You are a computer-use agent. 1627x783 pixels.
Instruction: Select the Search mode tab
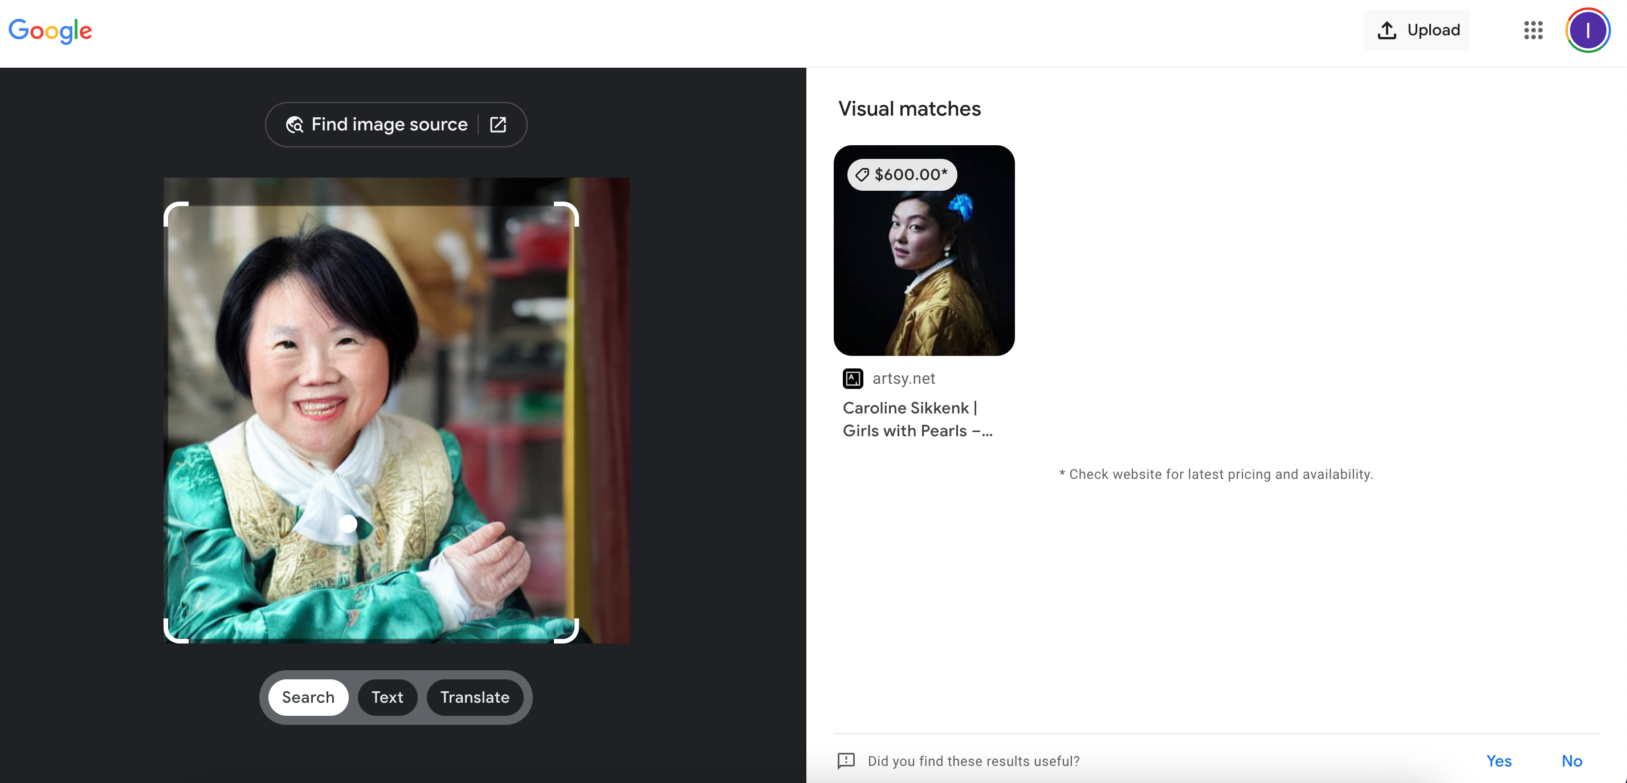click(x=308, y=696)
